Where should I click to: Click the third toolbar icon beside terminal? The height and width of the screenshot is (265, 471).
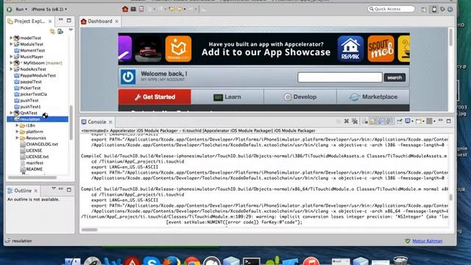coord(141,9)
